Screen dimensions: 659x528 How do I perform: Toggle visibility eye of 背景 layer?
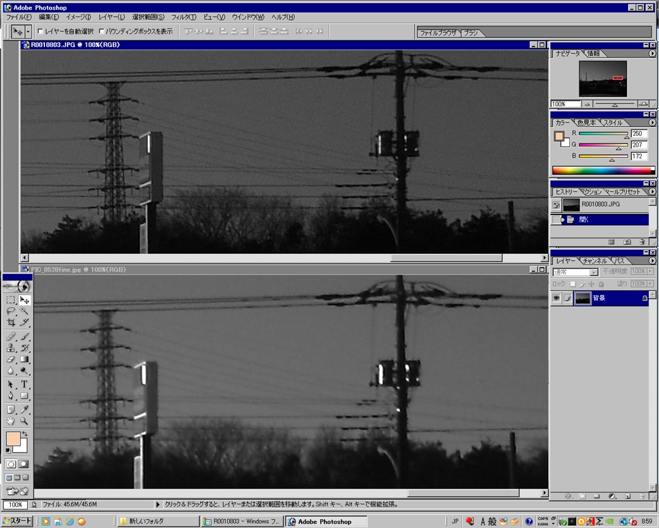(556, 298)
